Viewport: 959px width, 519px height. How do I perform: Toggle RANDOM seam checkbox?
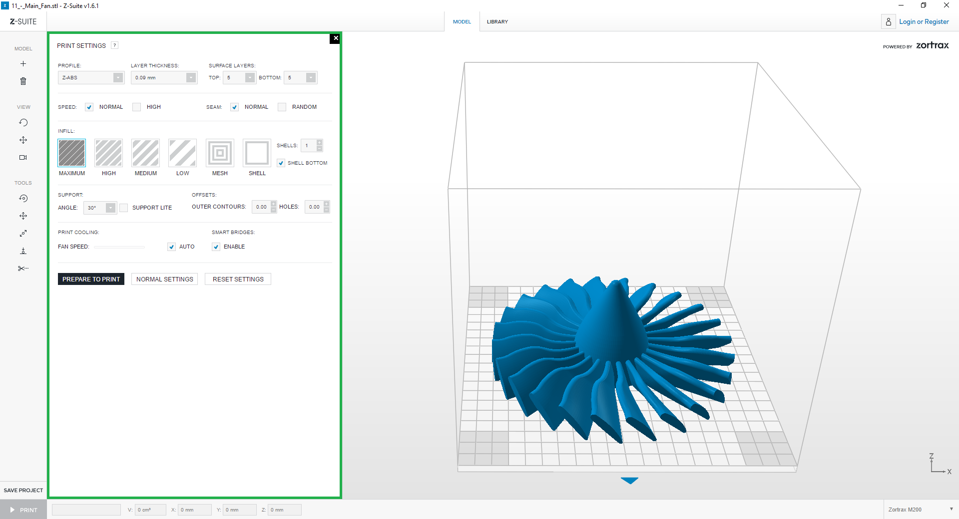coord(282,107)
